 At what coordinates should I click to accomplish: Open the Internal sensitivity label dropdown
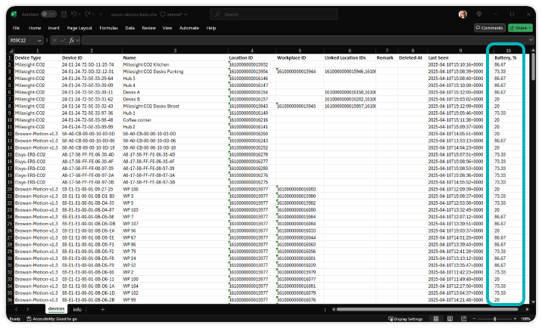tap(174, 14)
